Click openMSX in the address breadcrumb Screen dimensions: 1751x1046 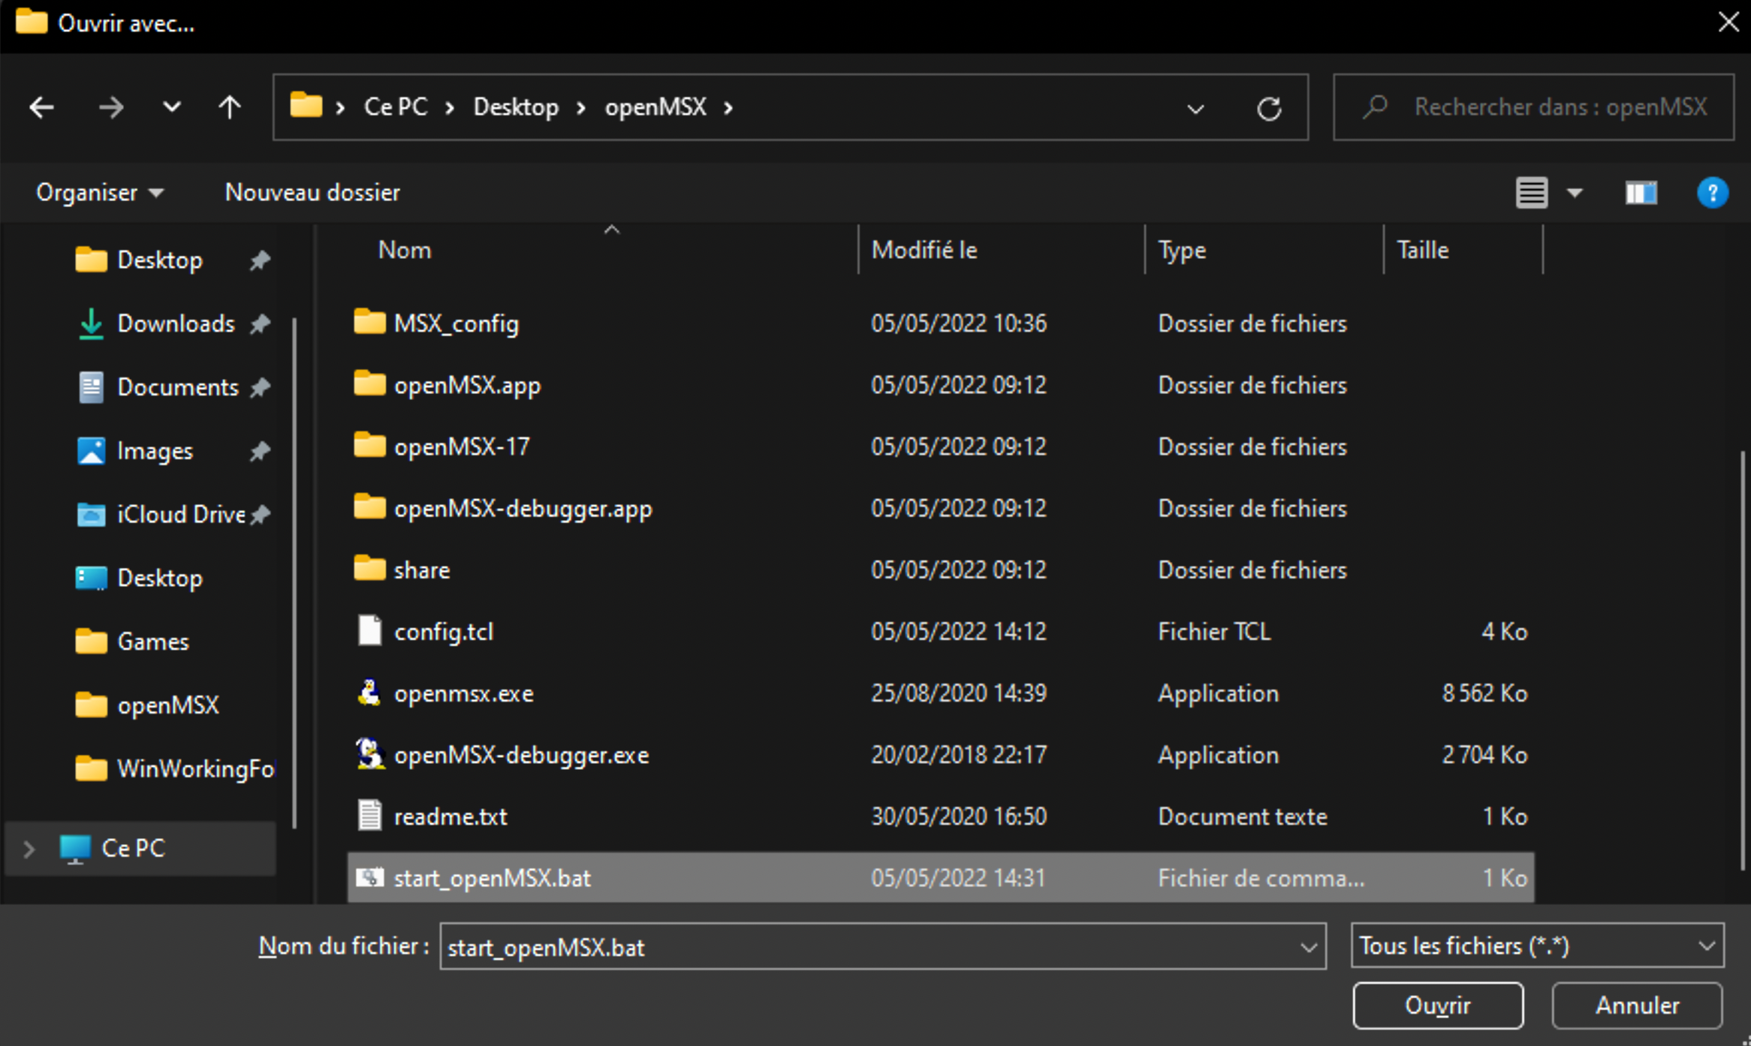coord(655,107)
